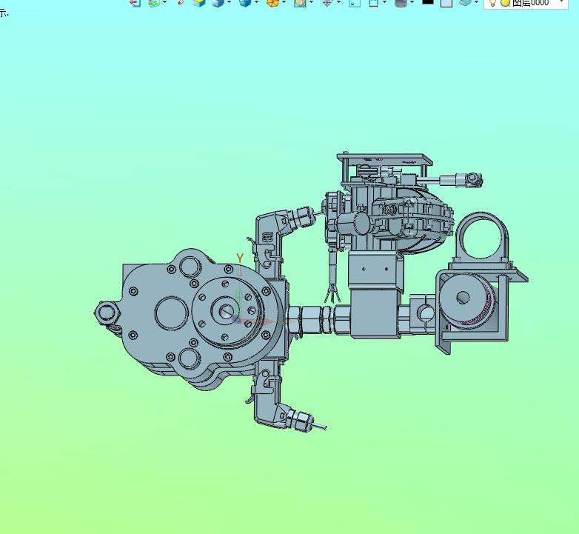
Task: Expand the arrow next to the blue shaded cube
Action: point(229,2)
